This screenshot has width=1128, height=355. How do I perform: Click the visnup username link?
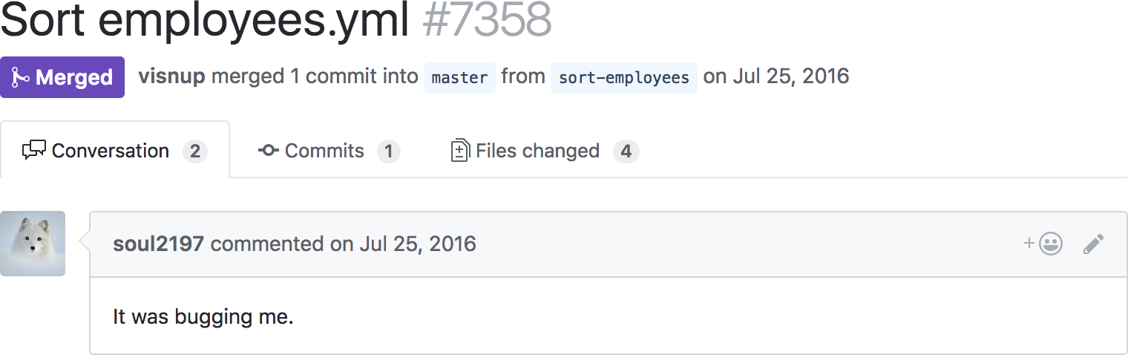click(x=171, y=76)
